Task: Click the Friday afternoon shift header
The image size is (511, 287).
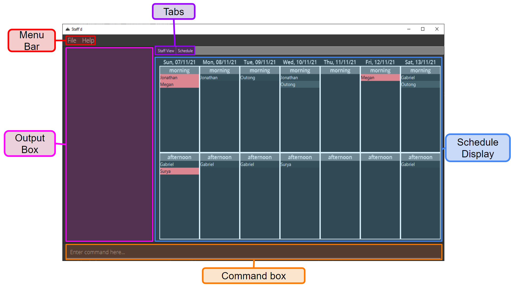Action: pos(380,157)
